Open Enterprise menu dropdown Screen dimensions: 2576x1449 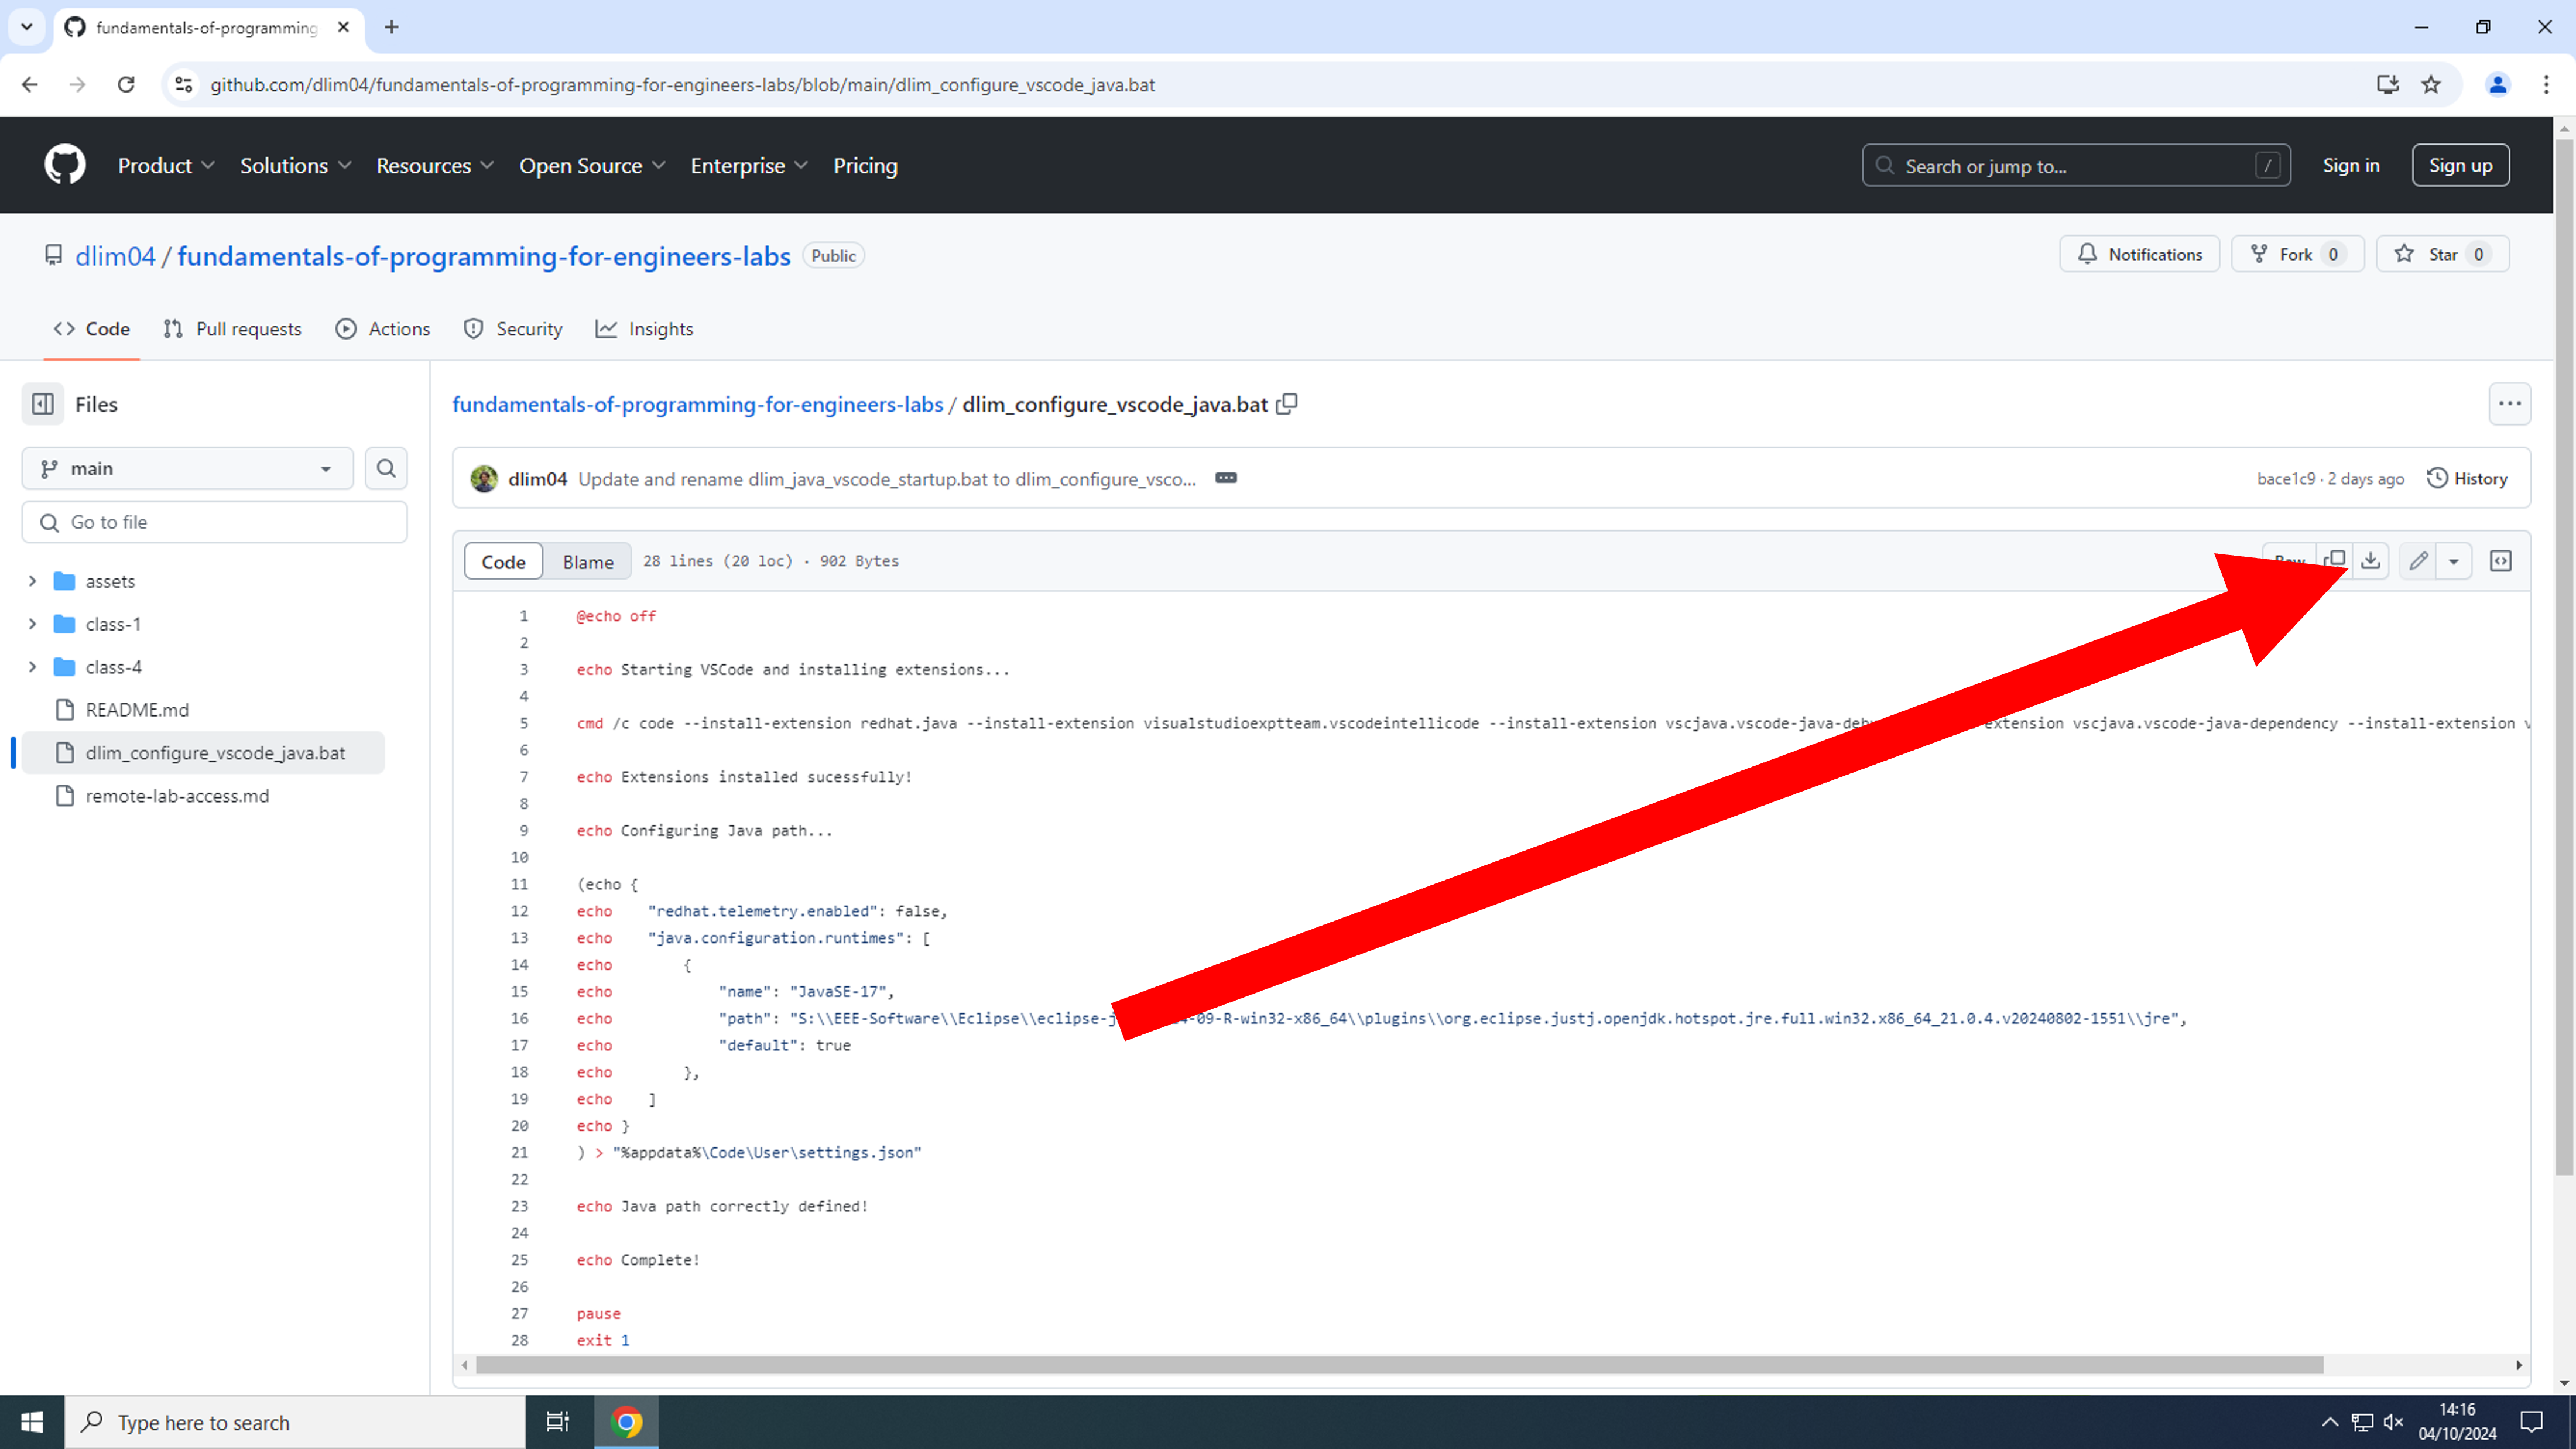(x=749, y=165)
